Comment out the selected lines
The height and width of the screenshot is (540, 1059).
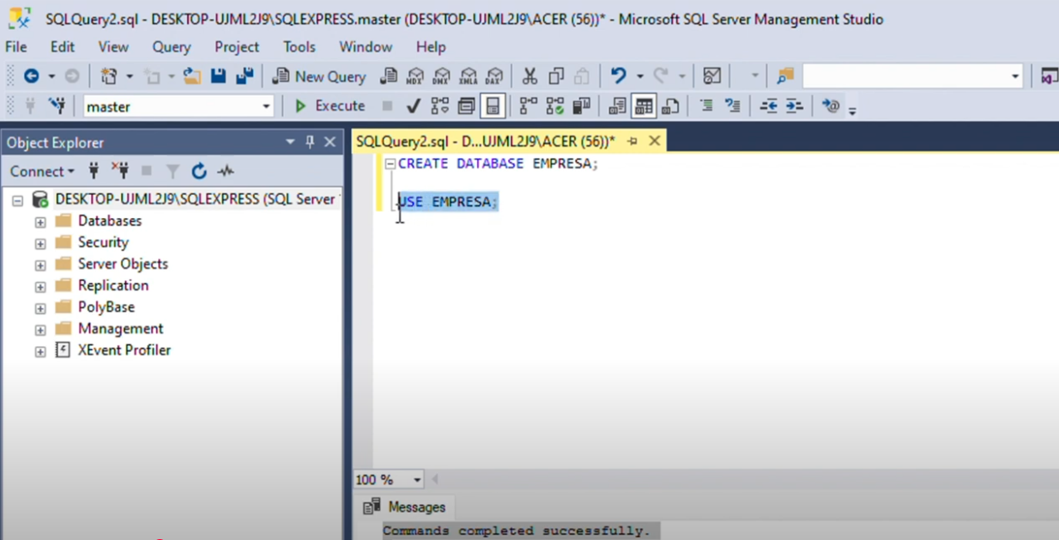tap(706, 106)
